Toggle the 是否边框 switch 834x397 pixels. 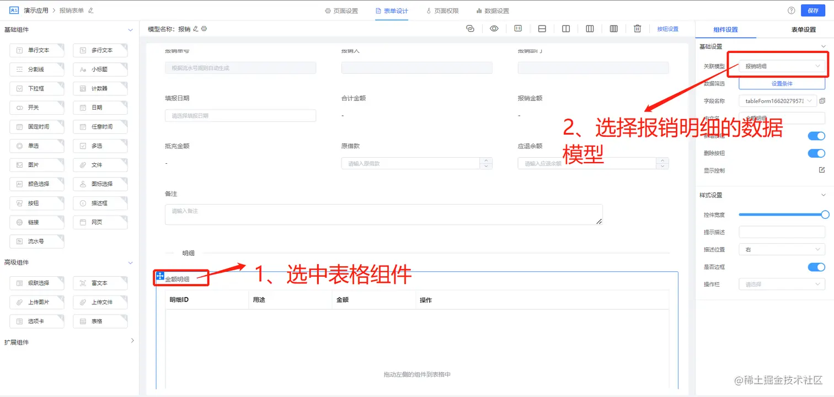(x=816, y=267)
